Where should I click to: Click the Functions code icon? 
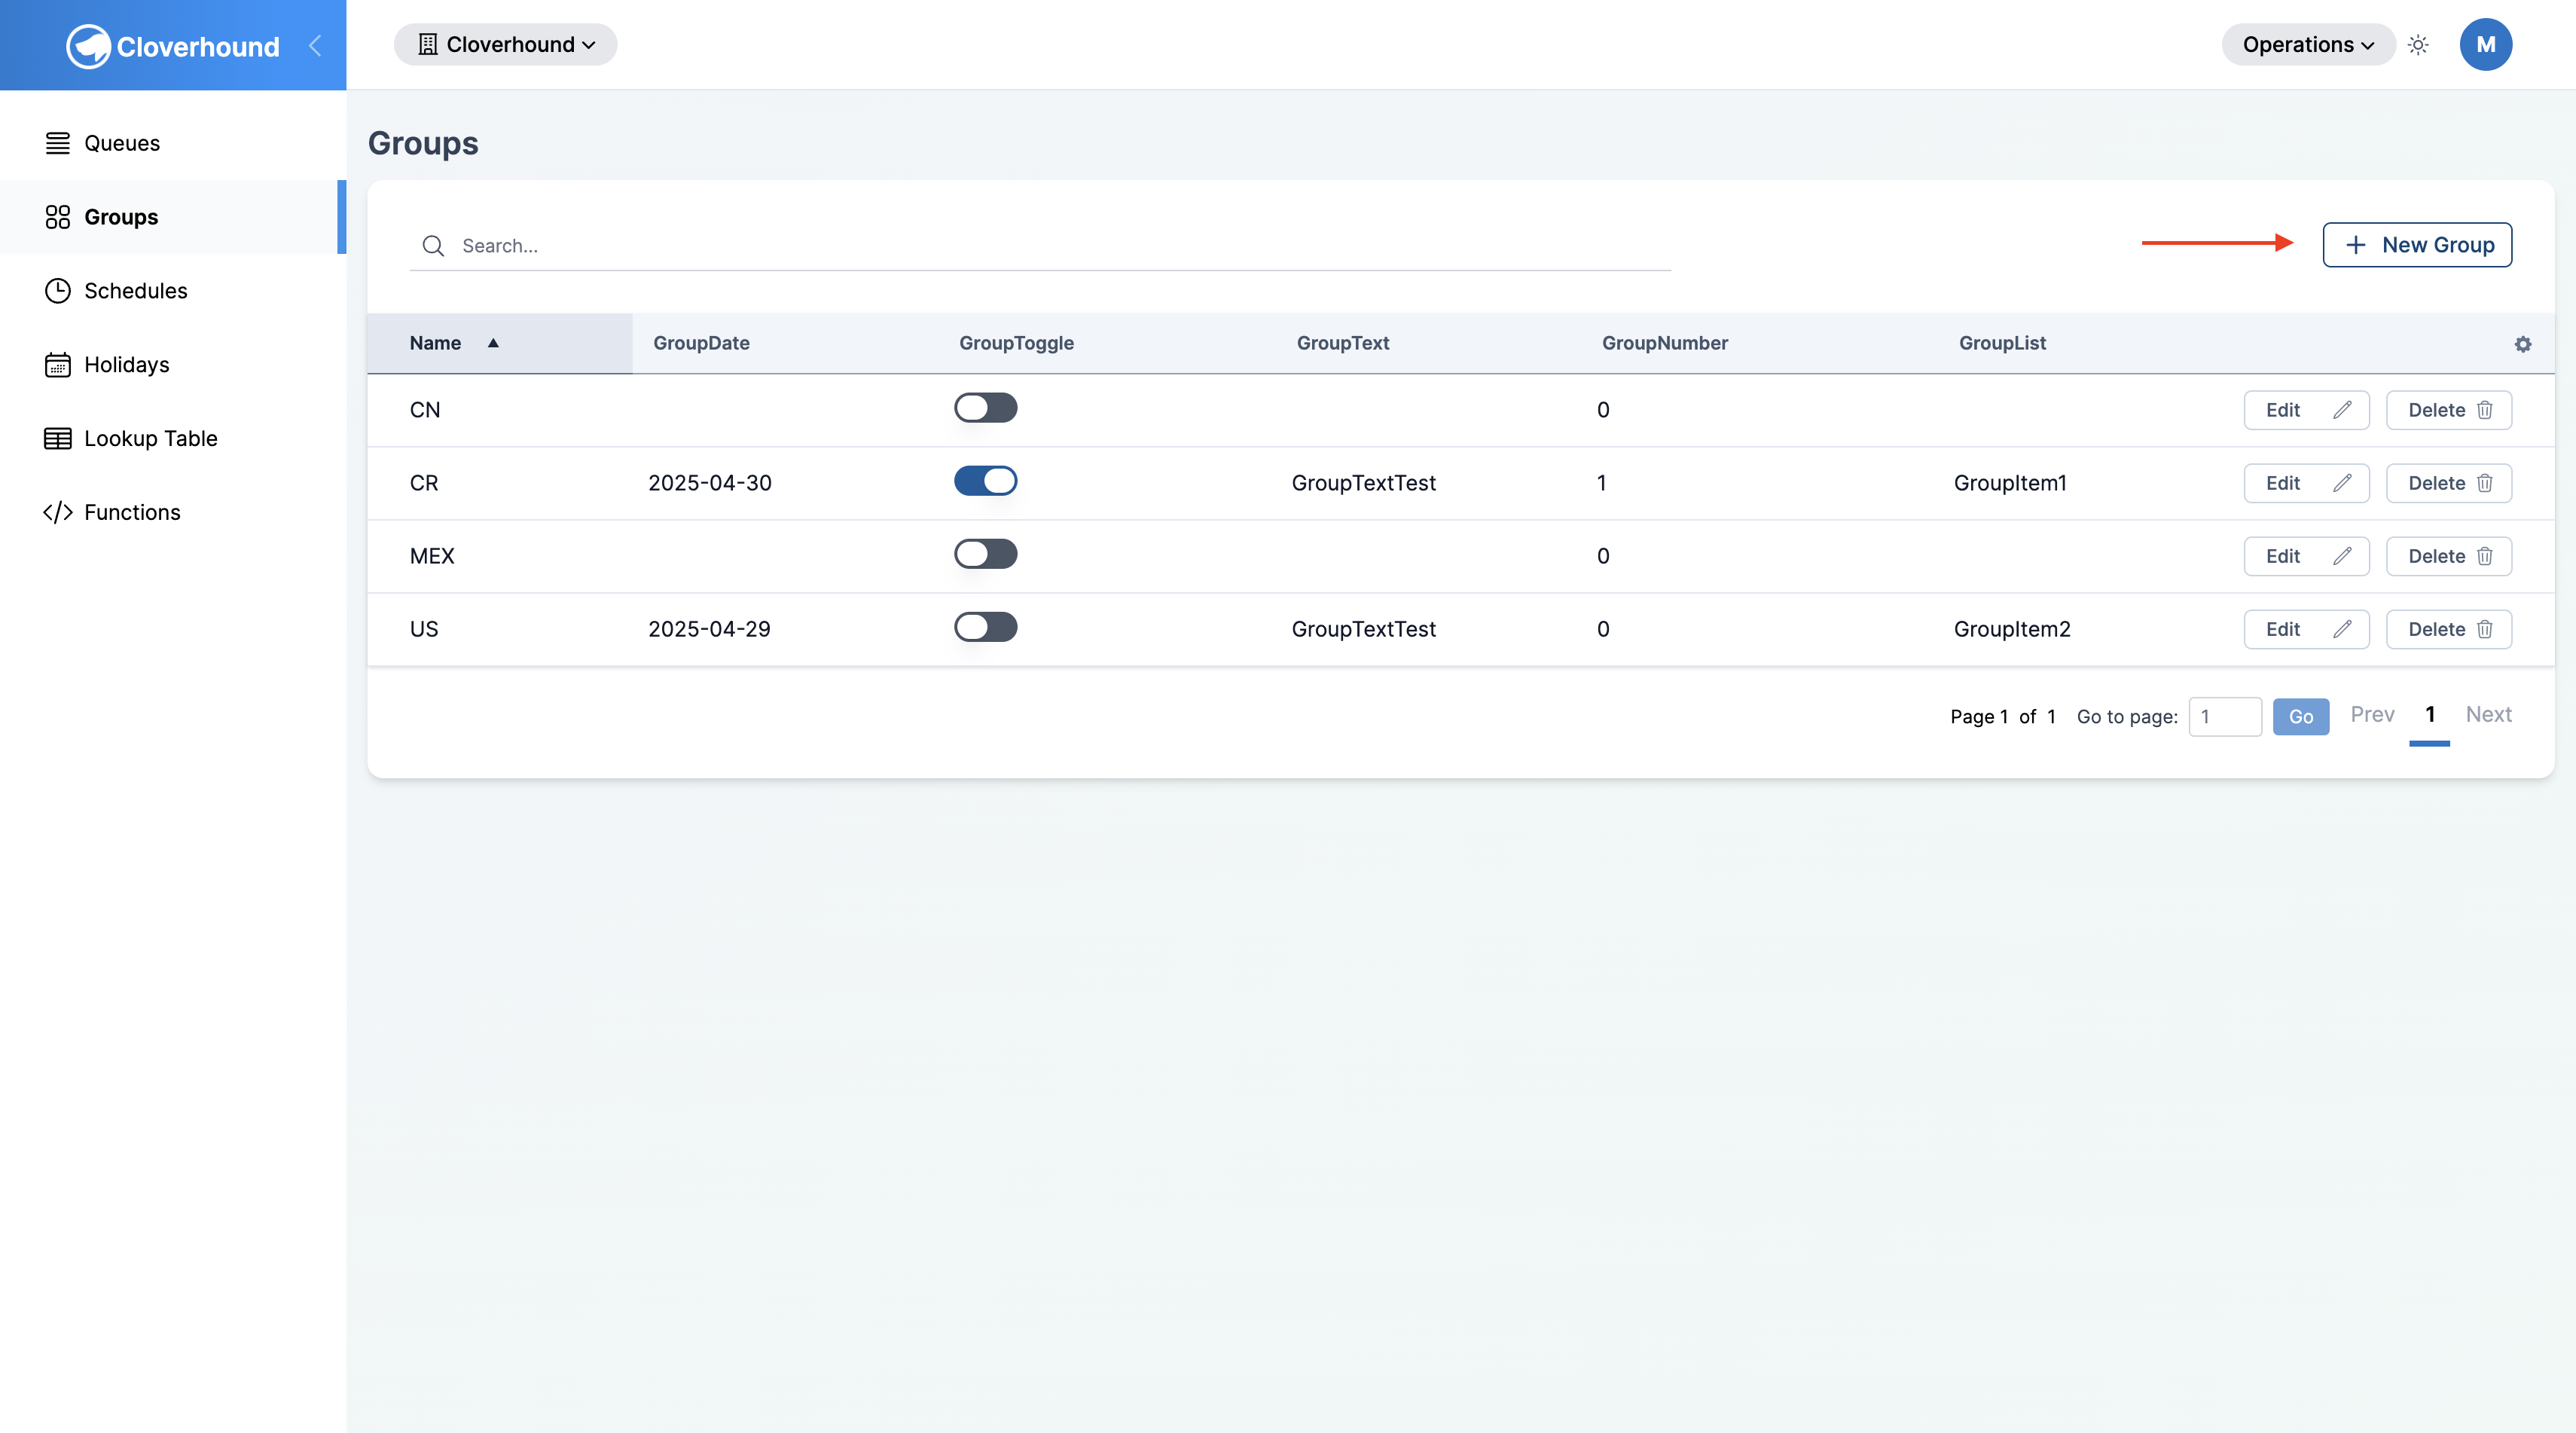pyautogui.click(x=58, y=512)
